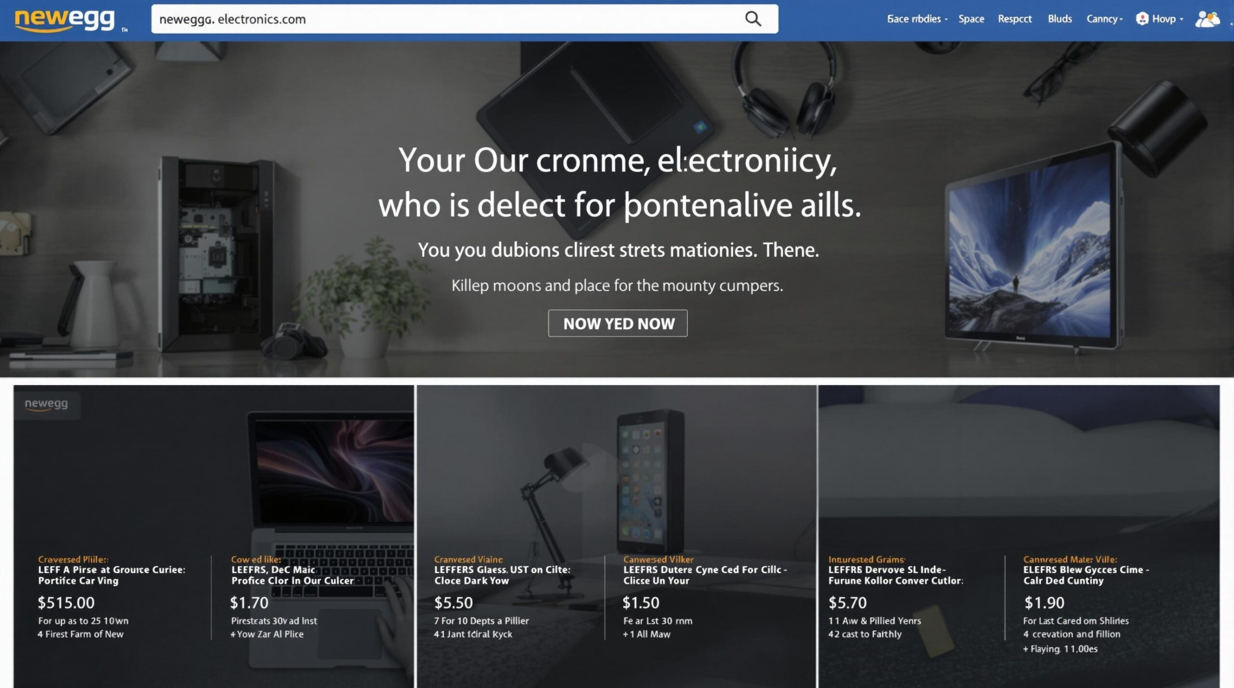Select the Respcct navigation item
The height and width of the screenshot is (688, 1234).
[x=1015, y=19]
